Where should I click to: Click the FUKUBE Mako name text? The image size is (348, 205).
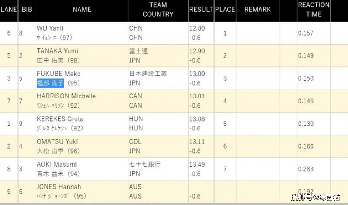tap(59, 74)
